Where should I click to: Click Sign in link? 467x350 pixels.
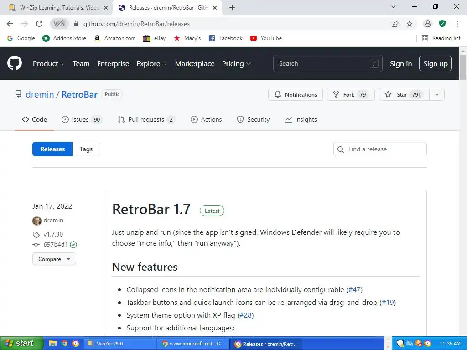pyautogui.click(x=400, y=63)
